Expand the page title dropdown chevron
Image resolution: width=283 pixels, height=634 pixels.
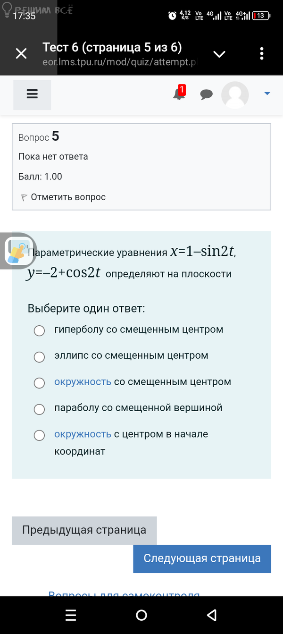[219, 54]
